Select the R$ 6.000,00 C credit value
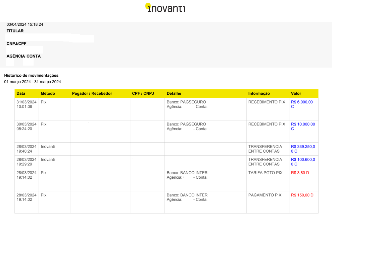 [x=302, y=104]
